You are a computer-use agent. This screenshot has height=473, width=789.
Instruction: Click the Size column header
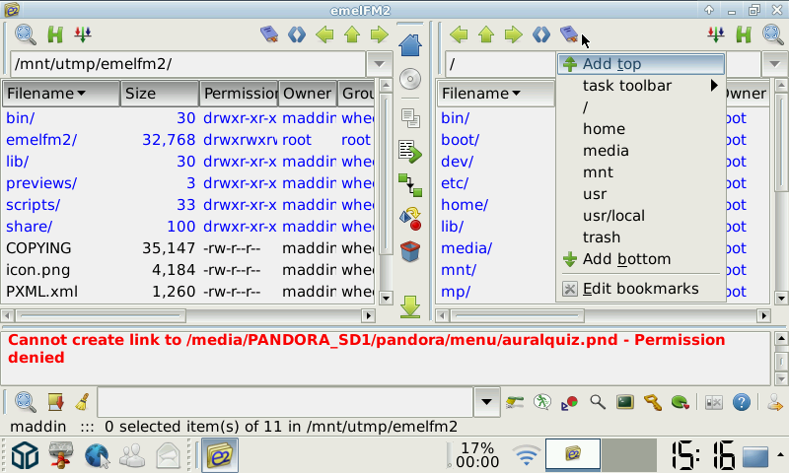[160, 93]
